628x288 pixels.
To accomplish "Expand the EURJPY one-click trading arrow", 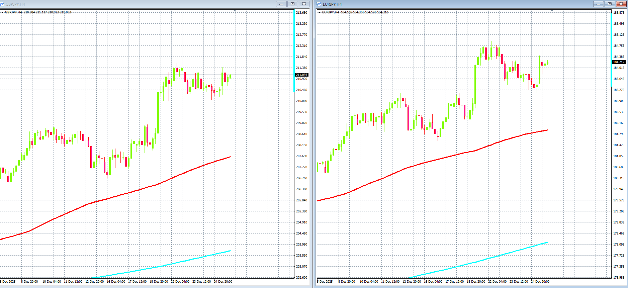I will click(320, 12).
